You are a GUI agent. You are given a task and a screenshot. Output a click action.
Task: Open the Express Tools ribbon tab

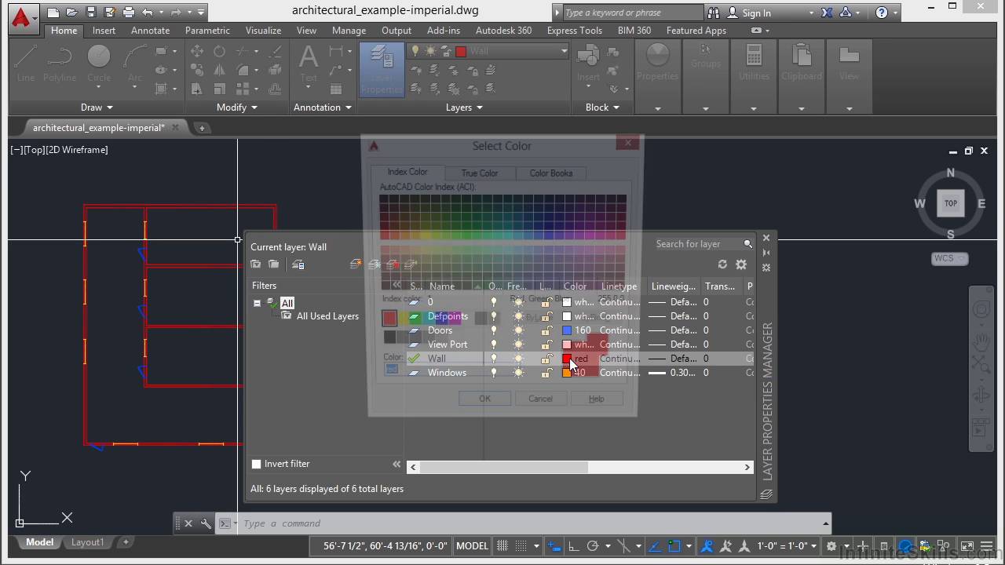click(575, 30)
